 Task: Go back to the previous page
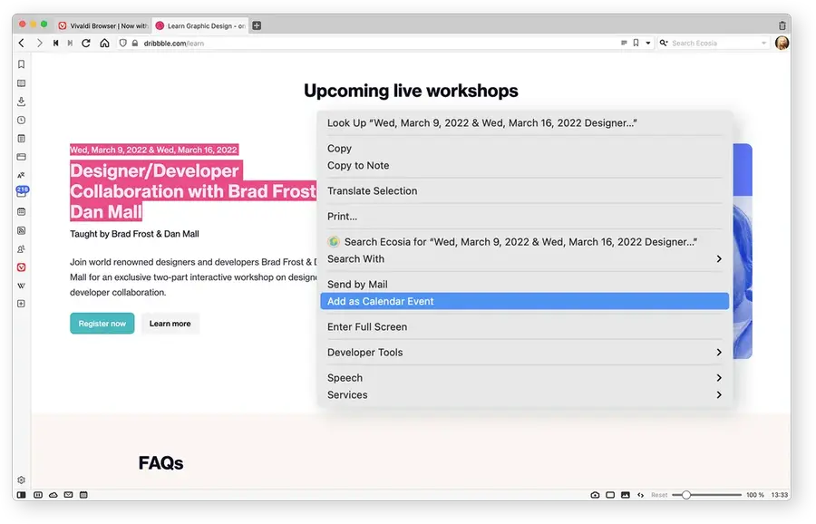(22, 44)
